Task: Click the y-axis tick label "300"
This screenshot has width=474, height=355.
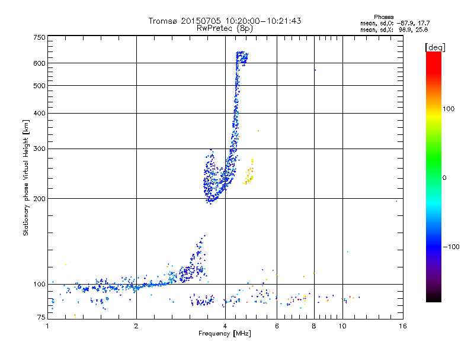Action: pyautogui.click(x=40, y=149)
